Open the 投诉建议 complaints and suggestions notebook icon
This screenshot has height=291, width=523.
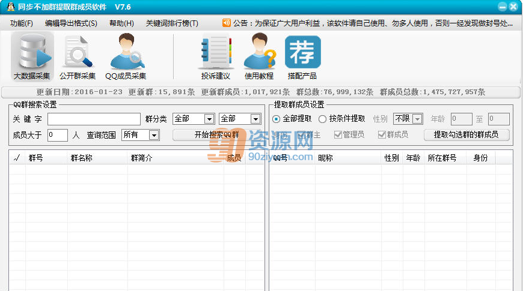(216, 56)
